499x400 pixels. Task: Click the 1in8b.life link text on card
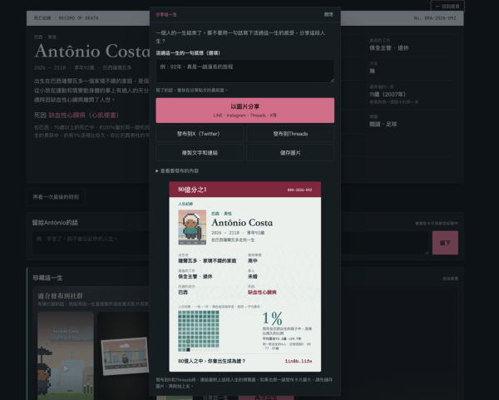point(299,361)
